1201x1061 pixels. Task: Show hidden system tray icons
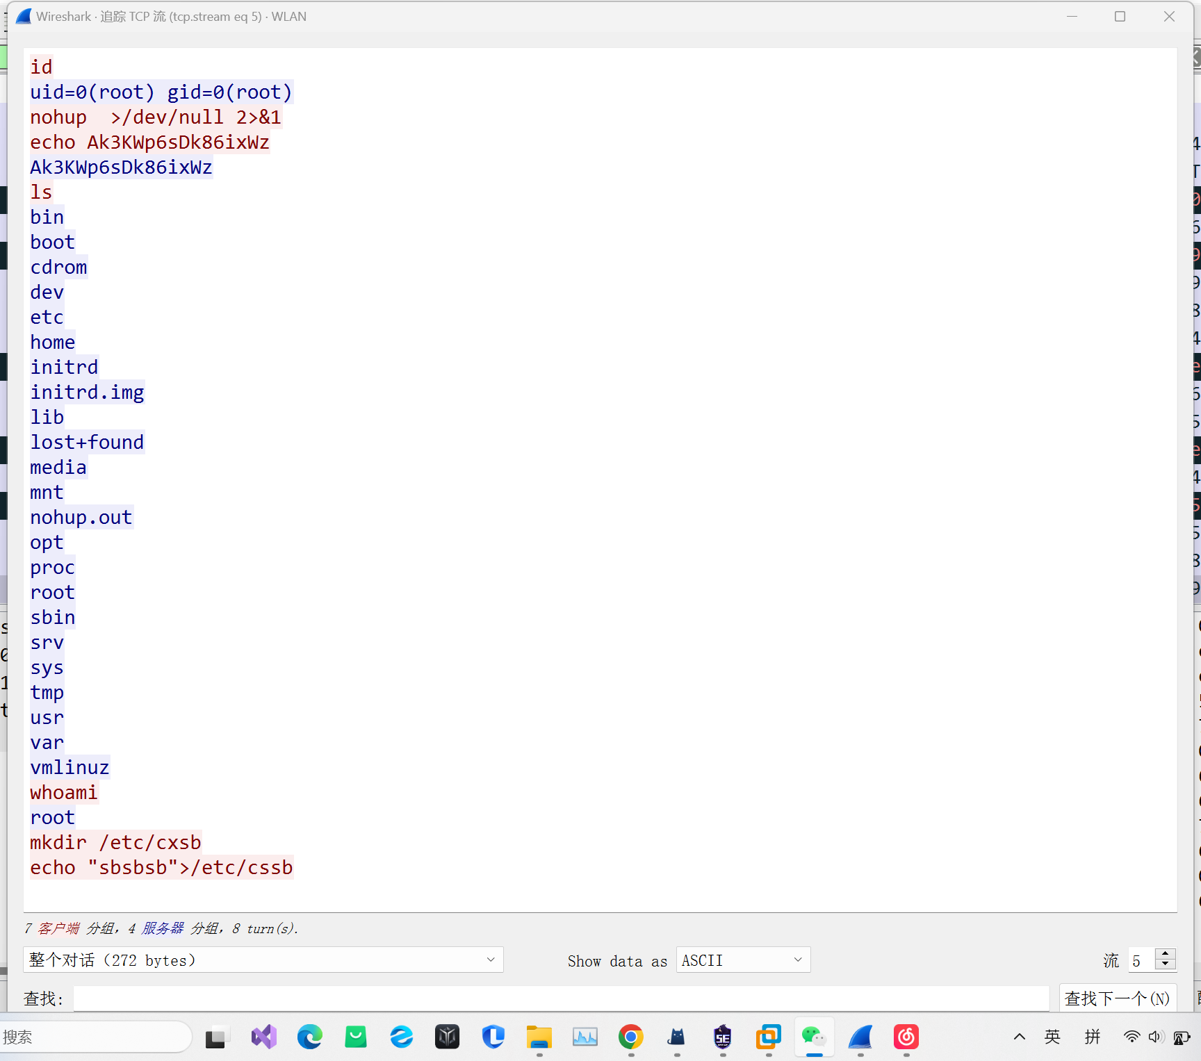[1020, 1037]
